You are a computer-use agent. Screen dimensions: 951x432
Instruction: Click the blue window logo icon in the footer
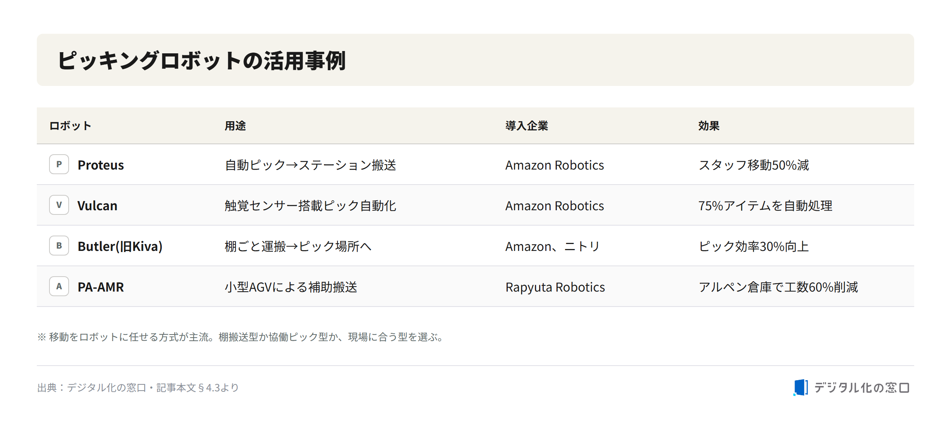point(801,387)
